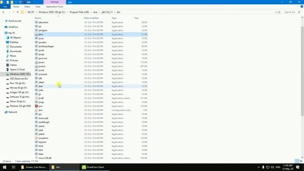
Task: Select the javafxpackager file name
Action: click(46, 47)
